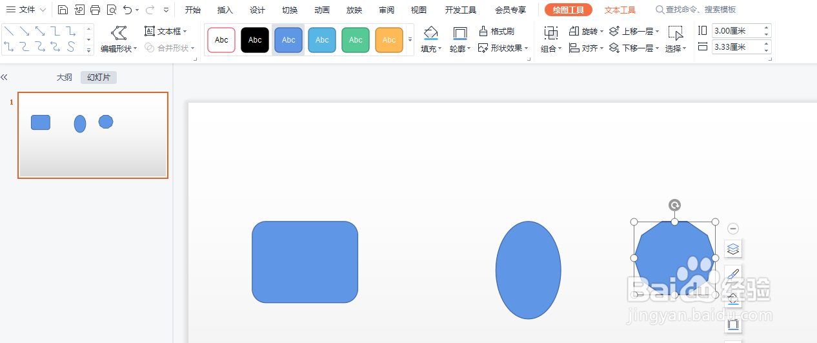
Task: Click the Outline (轮廓) icon
Action: click(x=459, y=33)
